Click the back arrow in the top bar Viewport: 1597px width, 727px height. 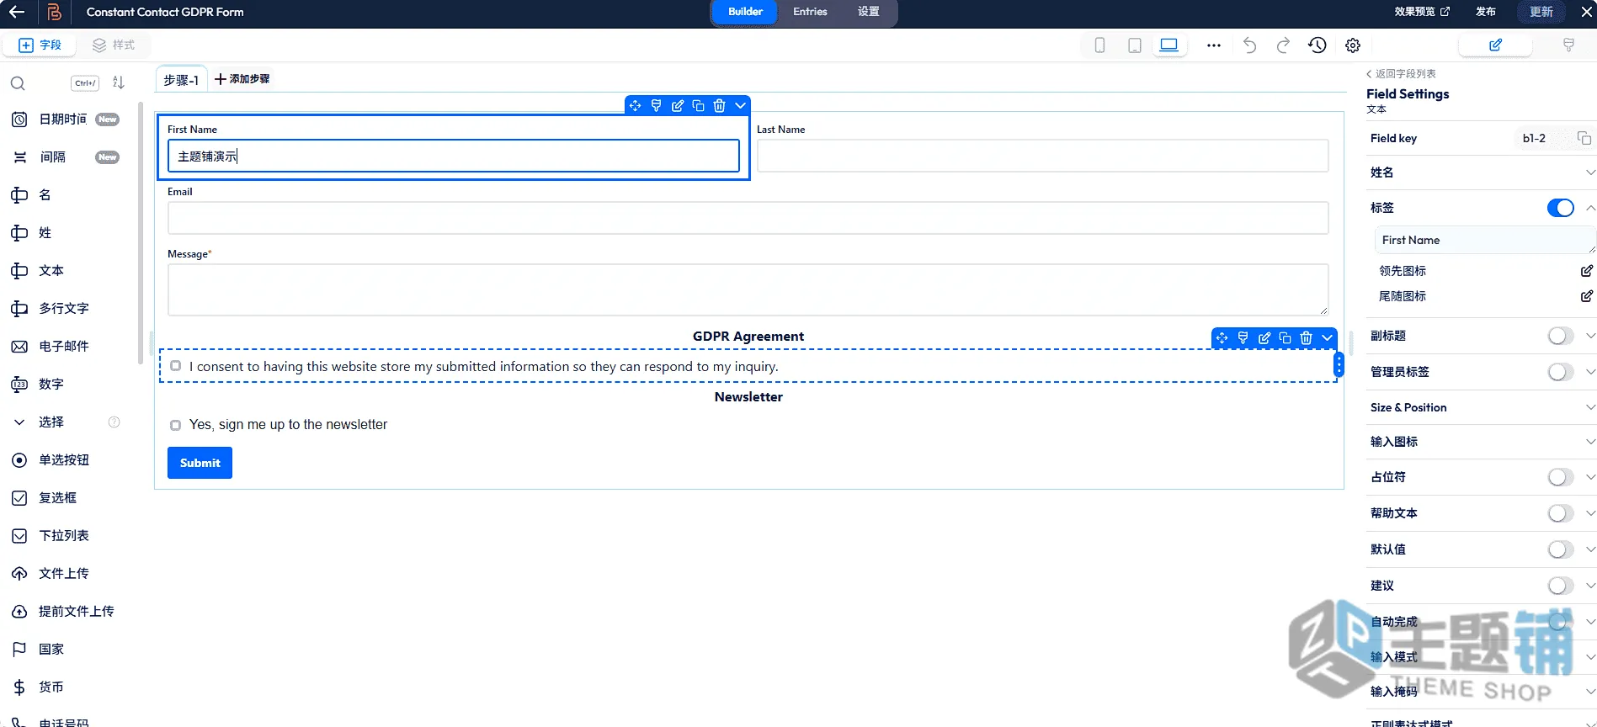pos(17,12)
